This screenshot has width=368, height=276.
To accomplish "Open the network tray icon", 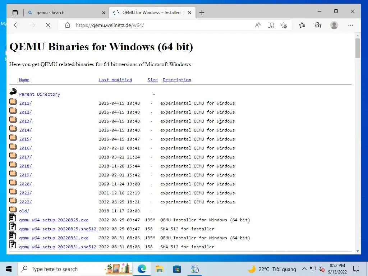I will point(313,269).
